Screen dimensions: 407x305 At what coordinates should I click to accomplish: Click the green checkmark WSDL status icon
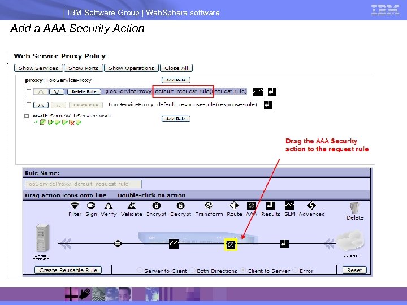point(36,122)
